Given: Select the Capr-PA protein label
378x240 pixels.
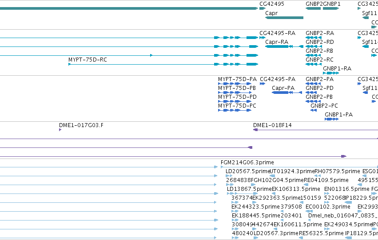Looking at the screenshot, I should coord(283,88).
